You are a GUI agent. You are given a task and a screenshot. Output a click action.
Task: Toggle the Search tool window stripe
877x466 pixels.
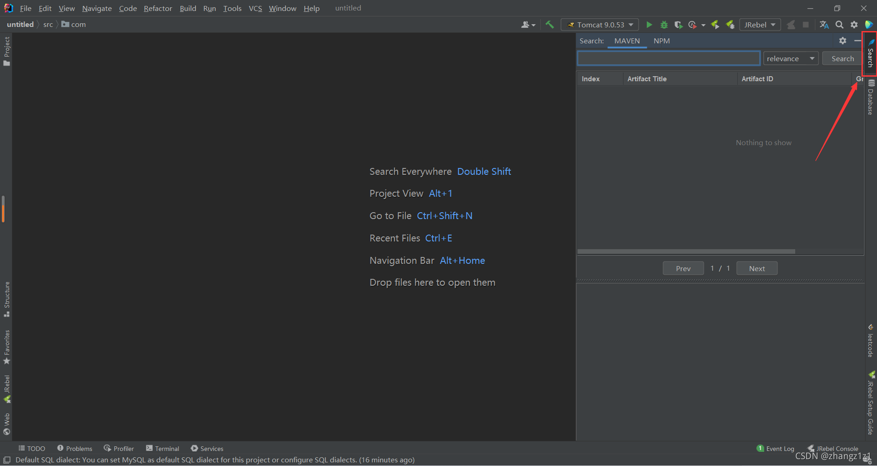[x=870, y=54]
